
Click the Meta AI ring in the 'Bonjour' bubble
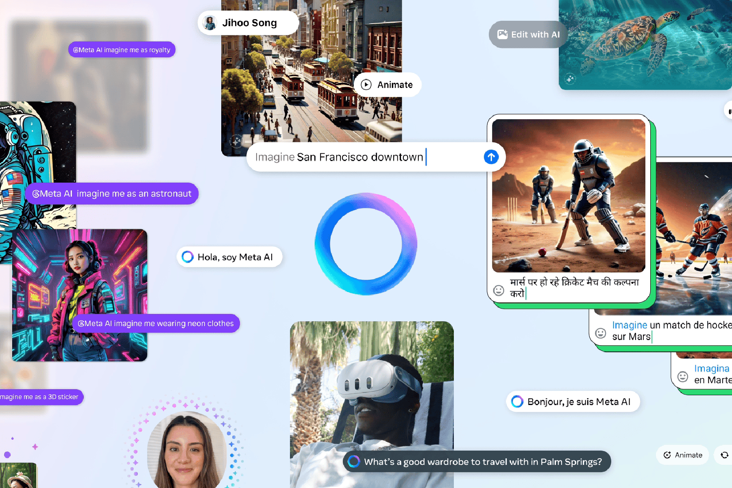pyautogui.click(x=517, y=402)
